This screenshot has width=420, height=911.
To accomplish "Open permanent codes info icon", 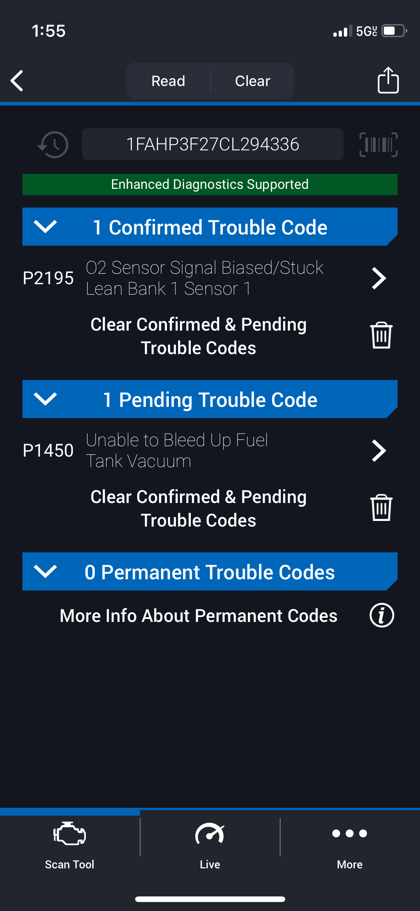I will pyautogui.click(x=382, y=615).
